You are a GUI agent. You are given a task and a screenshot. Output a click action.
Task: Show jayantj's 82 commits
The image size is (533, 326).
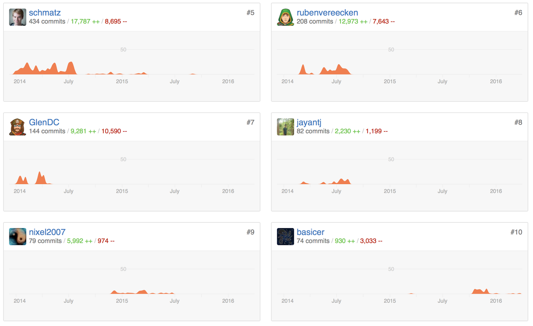(313, 131)
